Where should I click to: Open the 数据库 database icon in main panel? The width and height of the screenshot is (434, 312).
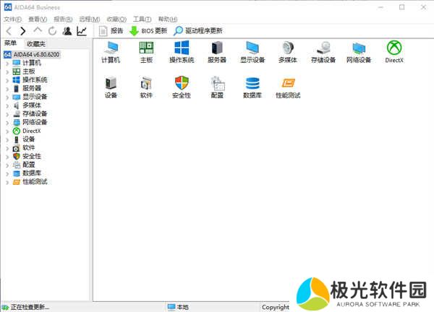coord(252,84)
